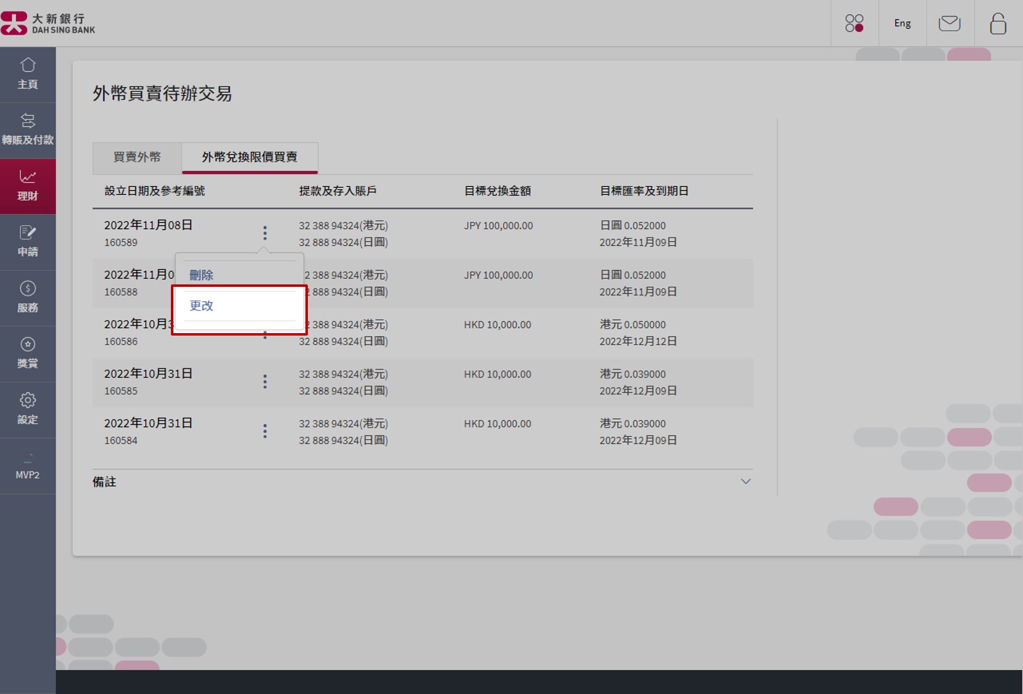
Task: Open options menu for order 160589
Action: pyautogui.click(x=265, y=233)
